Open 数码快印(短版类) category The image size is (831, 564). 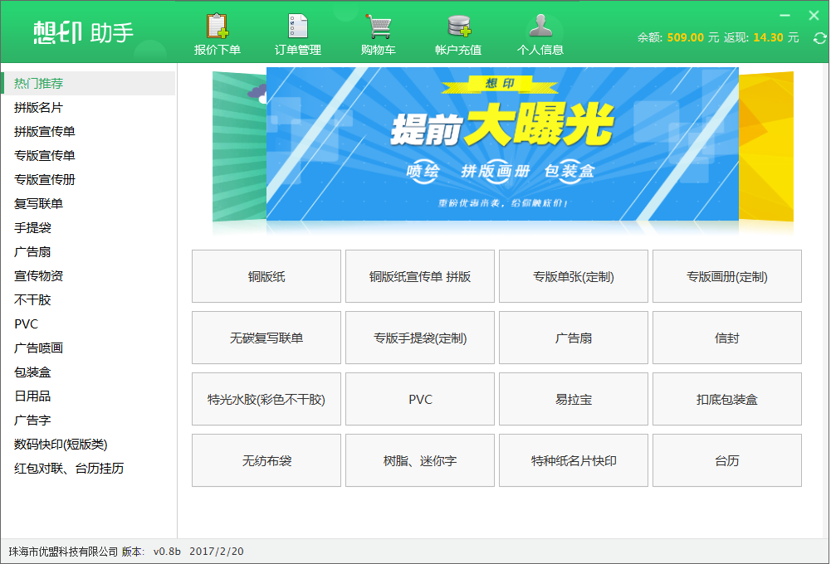(89, 445)
